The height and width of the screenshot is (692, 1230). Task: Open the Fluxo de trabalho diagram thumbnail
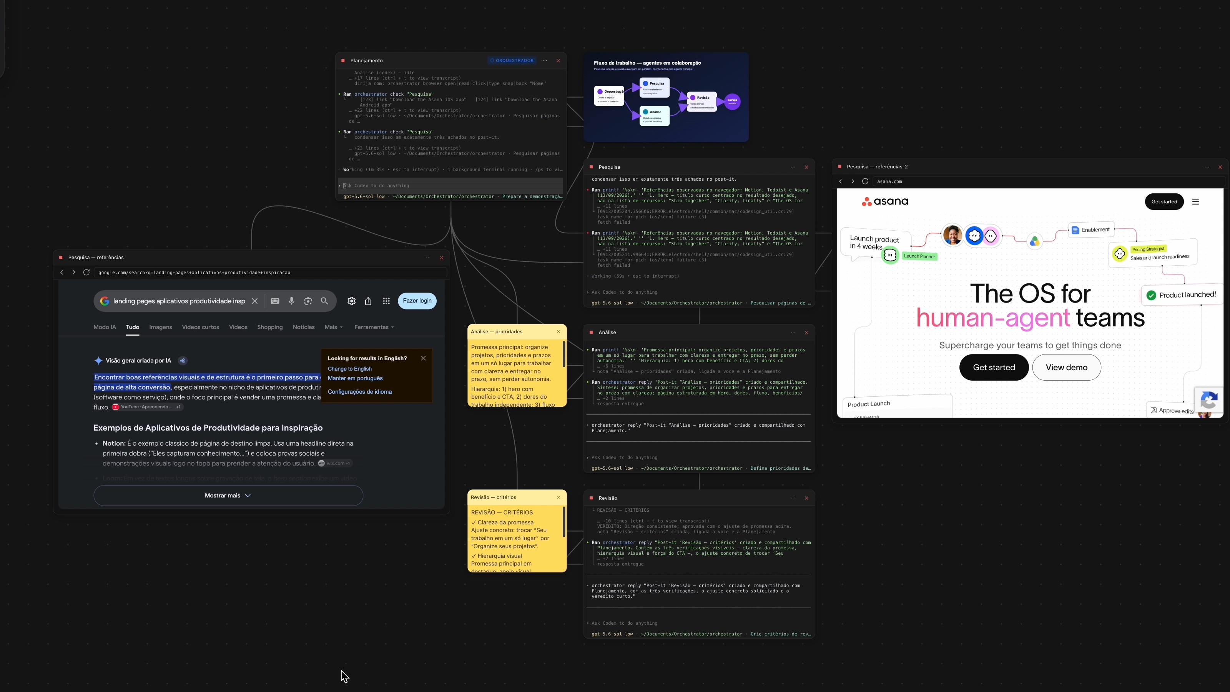pos(666,97)
